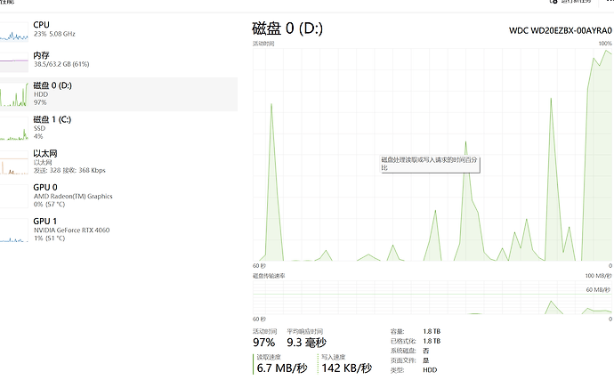Click drive model WDC WD20EZBX-00AYRA0
The width and height of the screenshot is (614, 380).
[560, 30]
